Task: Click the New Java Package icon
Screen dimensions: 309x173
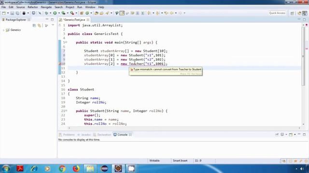Action: click(82, 13)
